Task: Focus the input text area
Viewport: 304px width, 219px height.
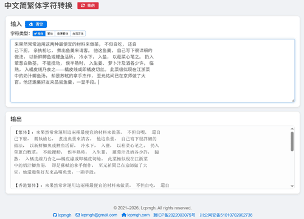Action: [153, 70]
